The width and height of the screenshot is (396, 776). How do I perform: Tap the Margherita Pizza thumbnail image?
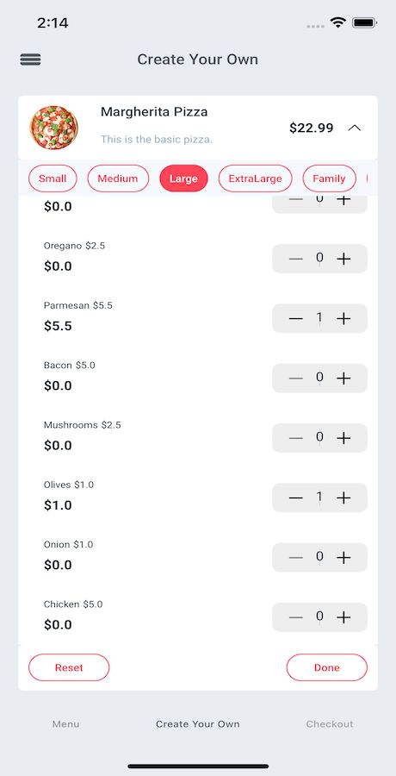[x=53, y=128]
